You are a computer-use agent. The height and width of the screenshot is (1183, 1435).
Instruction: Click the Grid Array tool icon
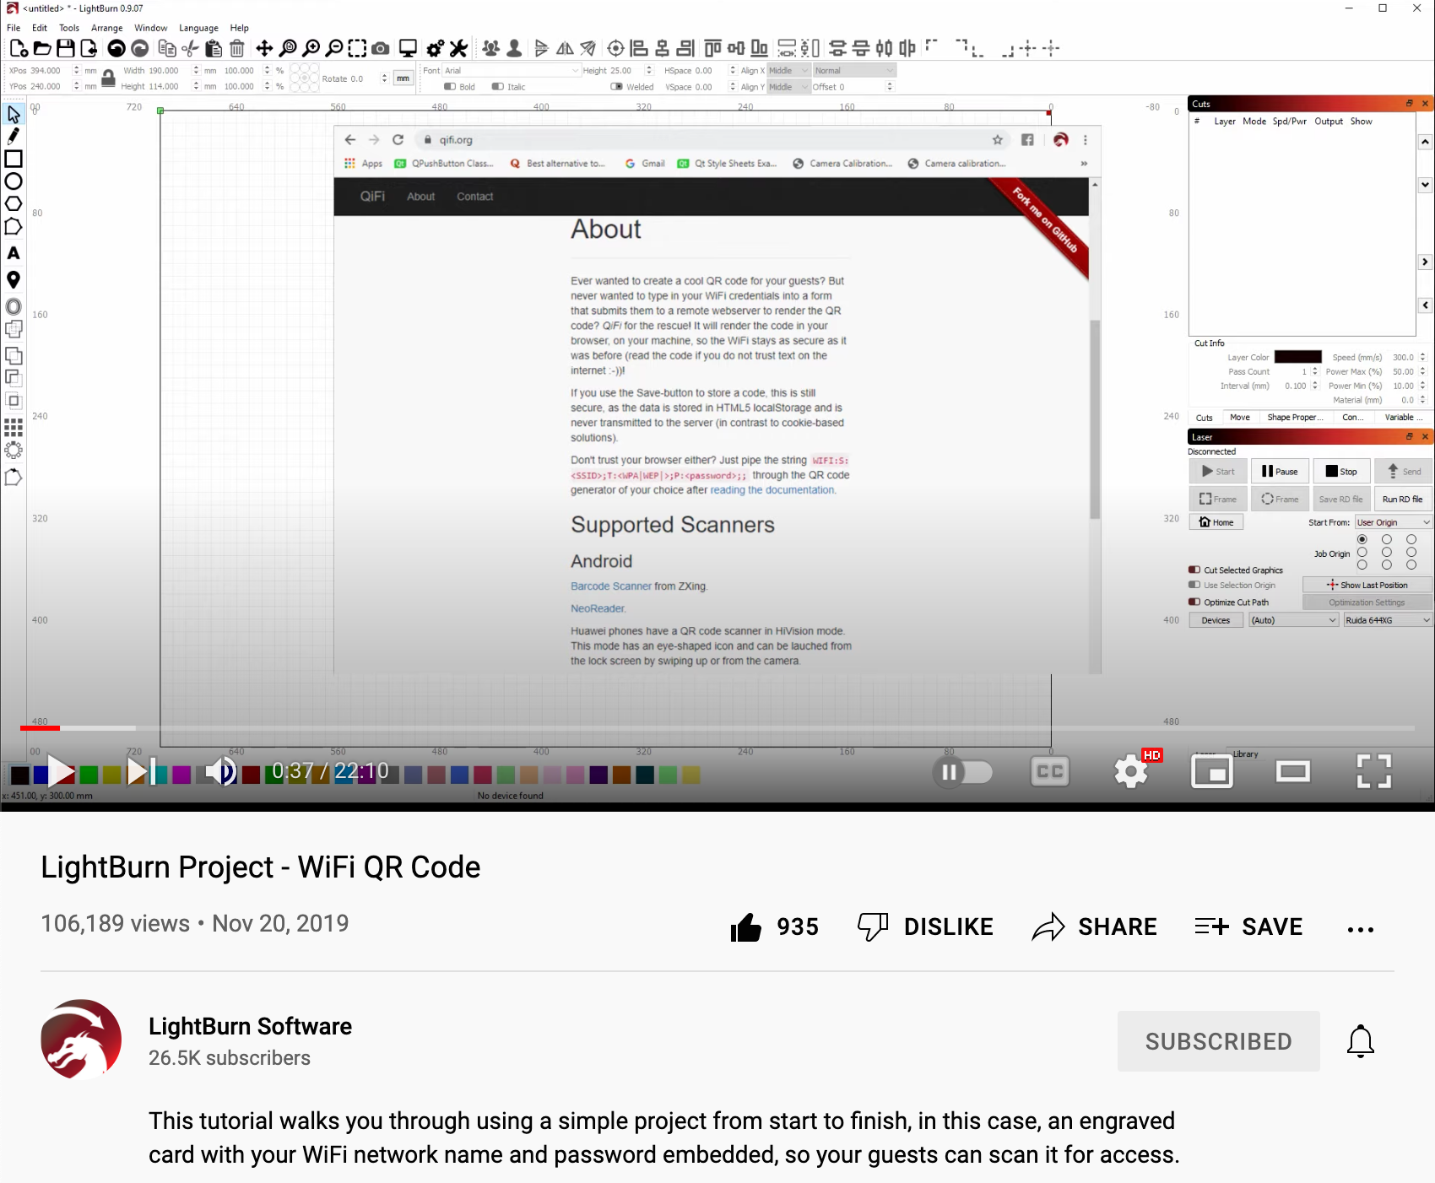pos(14,427)
